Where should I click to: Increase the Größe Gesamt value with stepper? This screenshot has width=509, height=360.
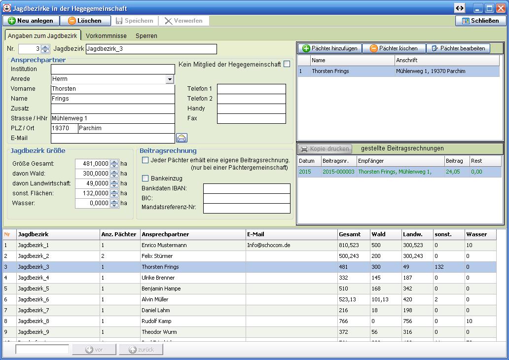114,161
